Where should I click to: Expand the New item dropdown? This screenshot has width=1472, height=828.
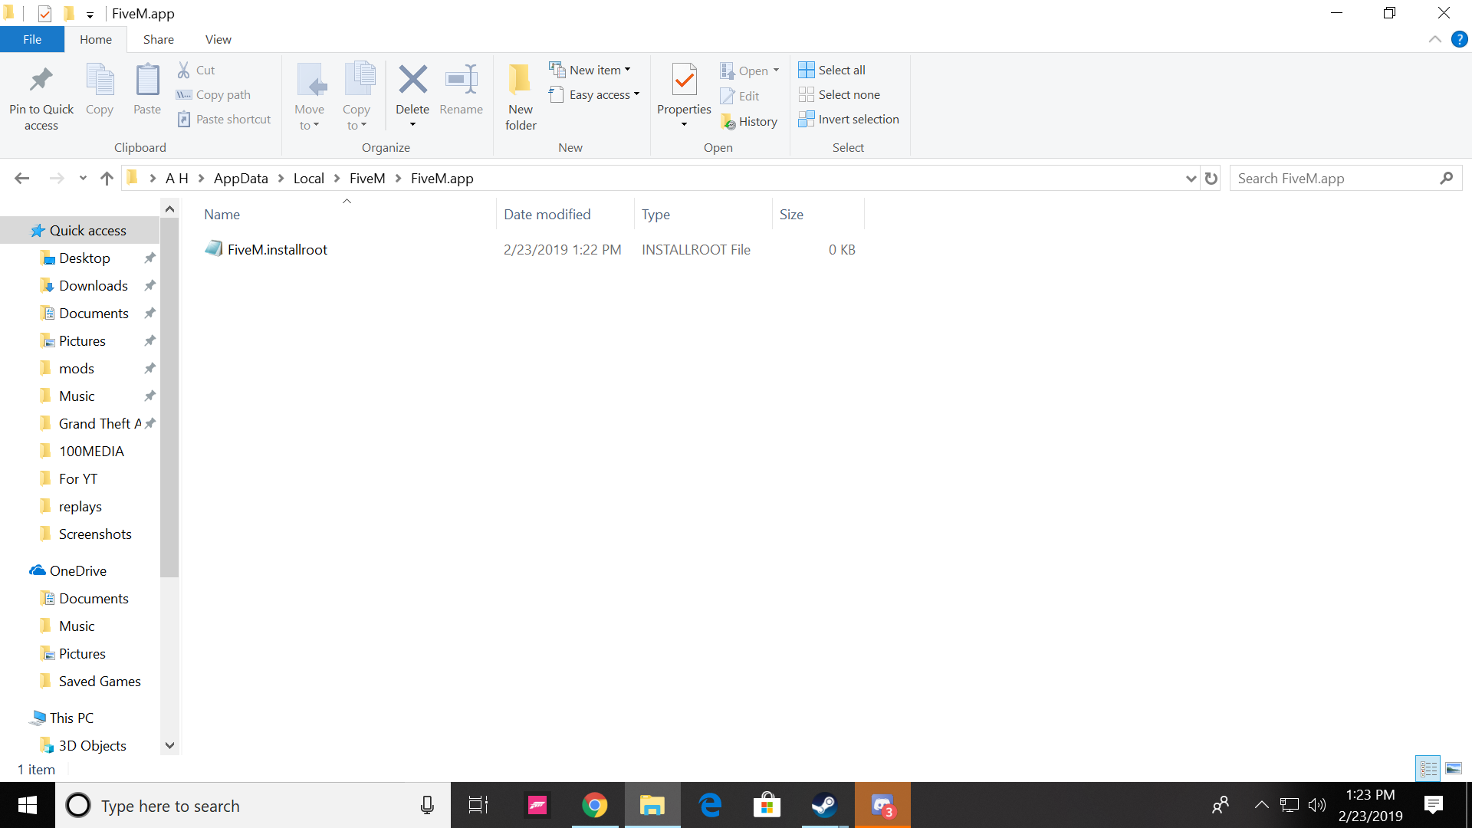629,69
